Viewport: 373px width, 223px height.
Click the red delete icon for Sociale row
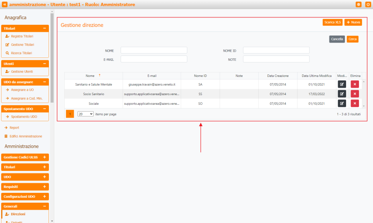pyautogui.click(x=355, y=103)
